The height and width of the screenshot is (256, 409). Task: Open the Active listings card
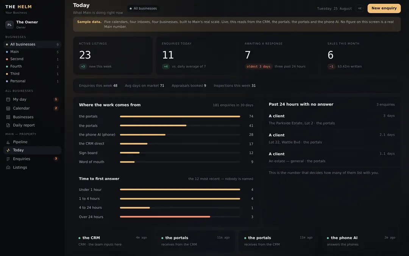click(113, 56)
